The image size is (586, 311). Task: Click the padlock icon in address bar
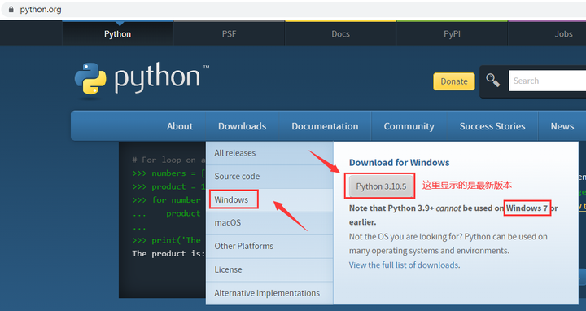point(11,9)
